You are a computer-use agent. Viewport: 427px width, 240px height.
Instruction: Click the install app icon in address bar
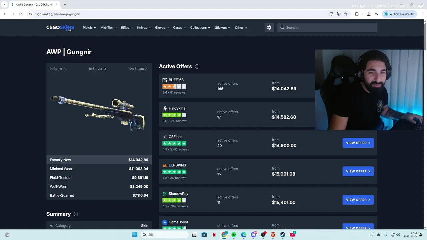331,14
